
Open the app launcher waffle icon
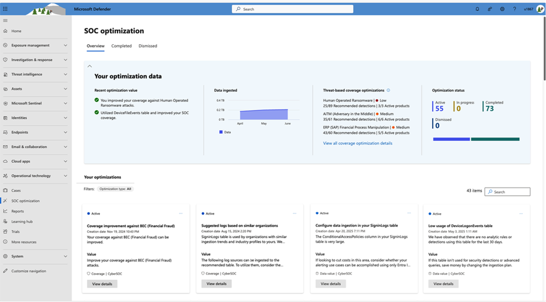[5, 9]
